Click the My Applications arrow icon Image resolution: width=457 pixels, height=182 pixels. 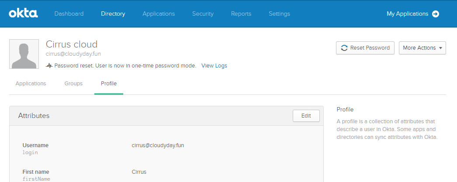(x=436, y=13)
